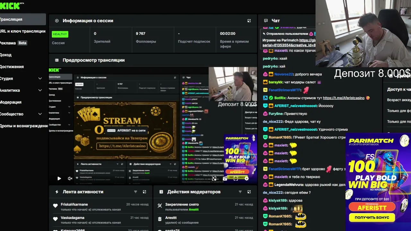
Task: Expand the Действия модераторов panel
Action: [x=249, y=192]
